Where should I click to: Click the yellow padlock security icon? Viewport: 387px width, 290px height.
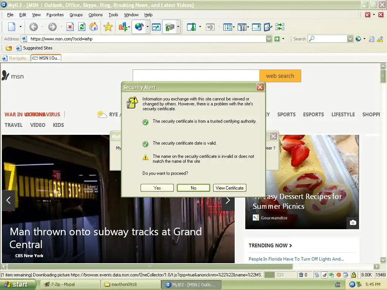[x=354, y=275]
